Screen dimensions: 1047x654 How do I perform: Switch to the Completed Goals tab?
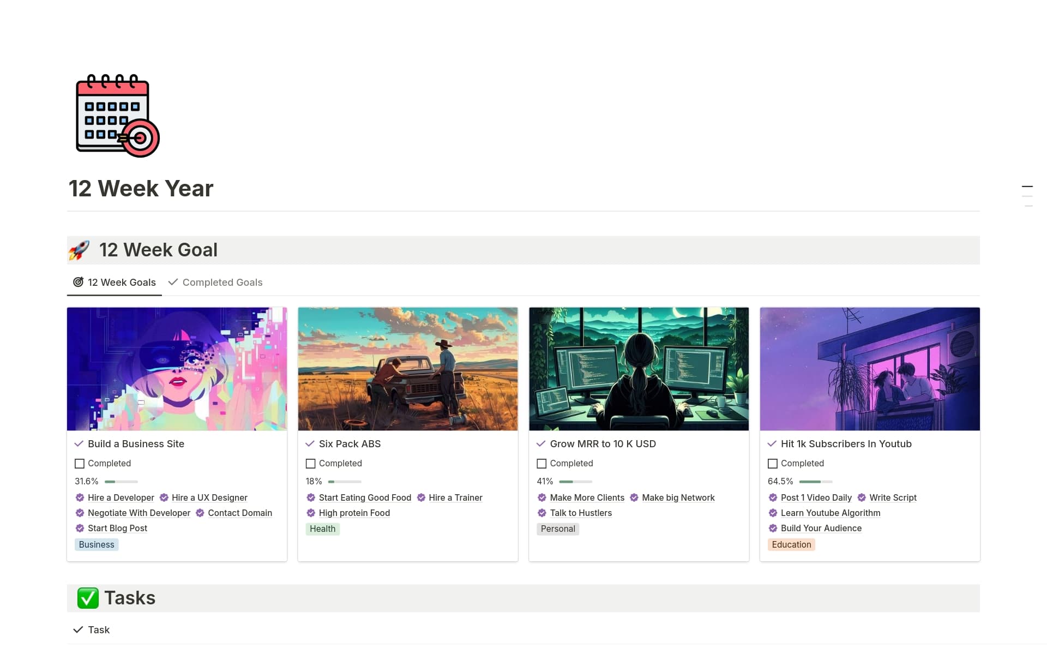click(x=216, y=283)
